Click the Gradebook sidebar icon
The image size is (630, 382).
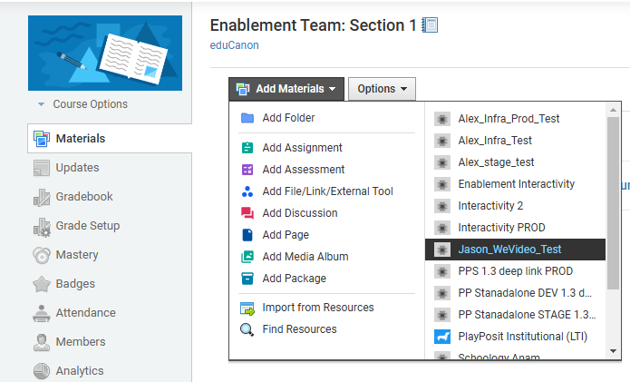pos(42,197)
